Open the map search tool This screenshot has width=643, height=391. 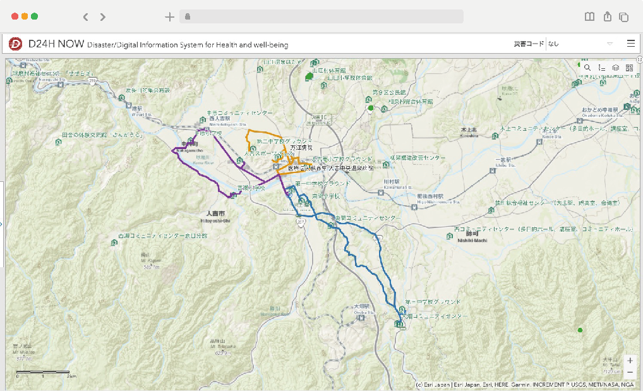click(587, 68)
